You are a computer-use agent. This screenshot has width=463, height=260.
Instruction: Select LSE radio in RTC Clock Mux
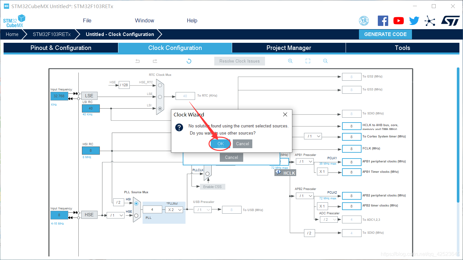click(x=160, y=97)
